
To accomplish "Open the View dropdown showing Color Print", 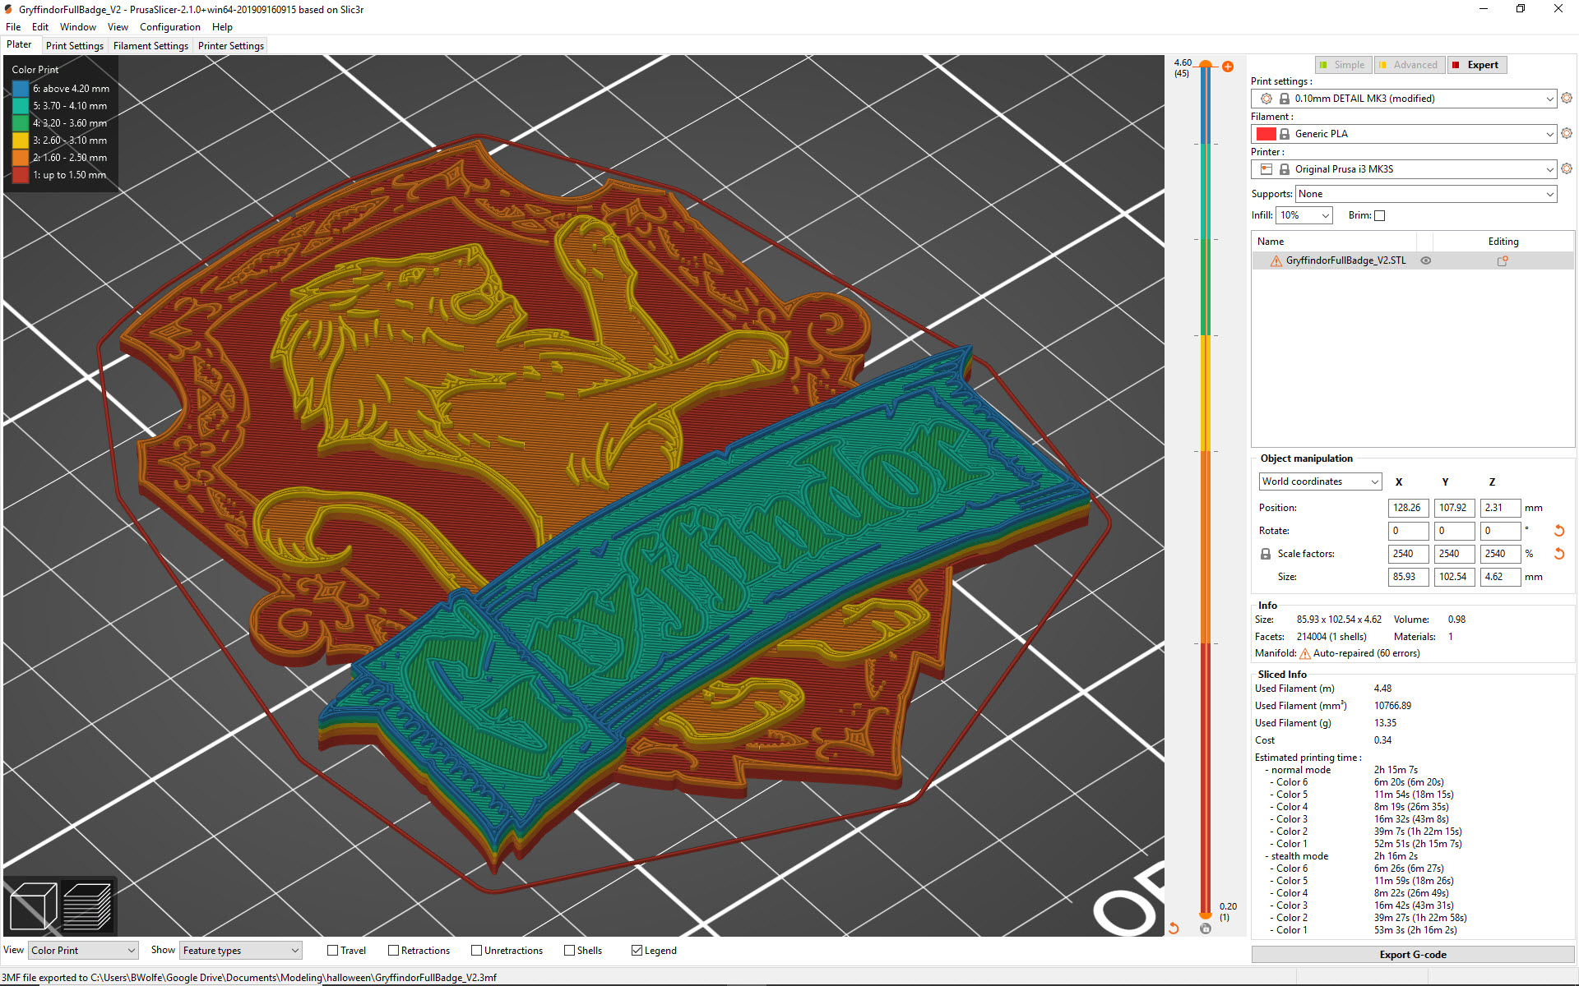I will (83, 951).
